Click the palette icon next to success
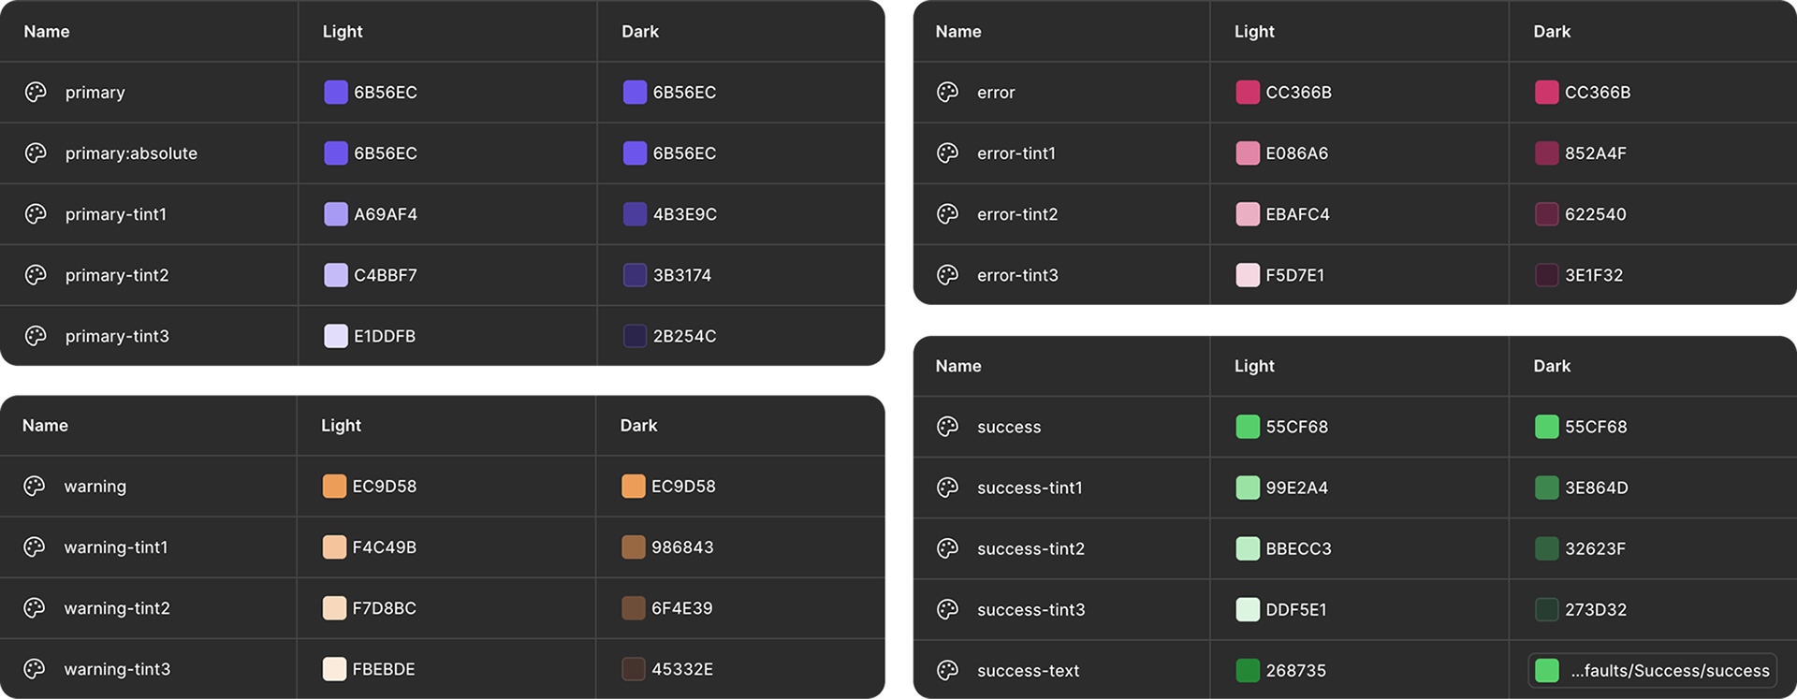 point(947,427)
